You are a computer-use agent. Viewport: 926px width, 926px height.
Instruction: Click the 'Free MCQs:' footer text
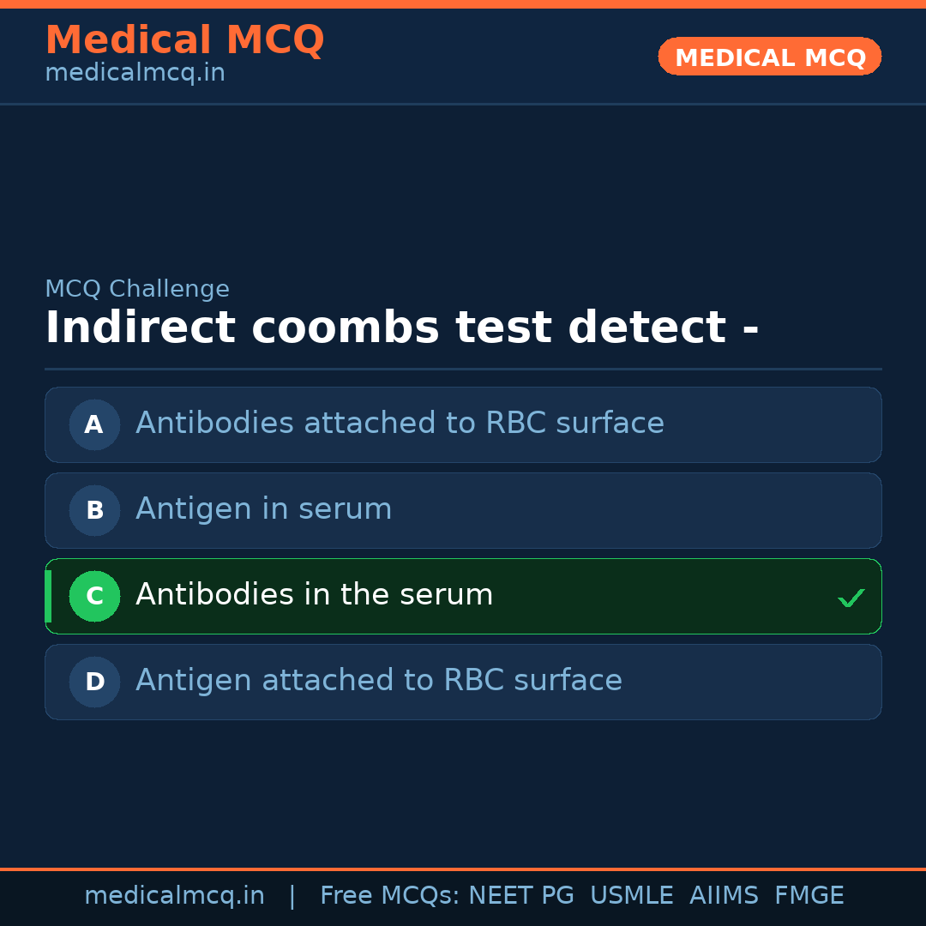pos(390,896)
